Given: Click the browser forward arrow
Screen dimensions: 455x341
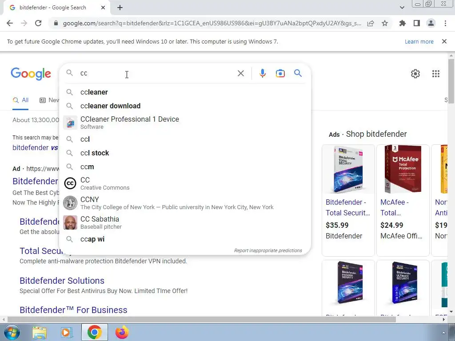Looking at the screenshot, I should 24,23.
